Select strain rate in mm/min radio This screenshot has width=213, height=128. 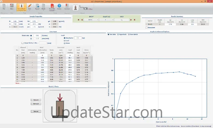pos(31,38)
